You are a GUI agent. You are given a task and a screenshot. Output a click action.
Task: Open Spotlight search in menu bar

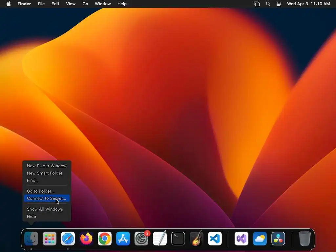pos(268,4)
